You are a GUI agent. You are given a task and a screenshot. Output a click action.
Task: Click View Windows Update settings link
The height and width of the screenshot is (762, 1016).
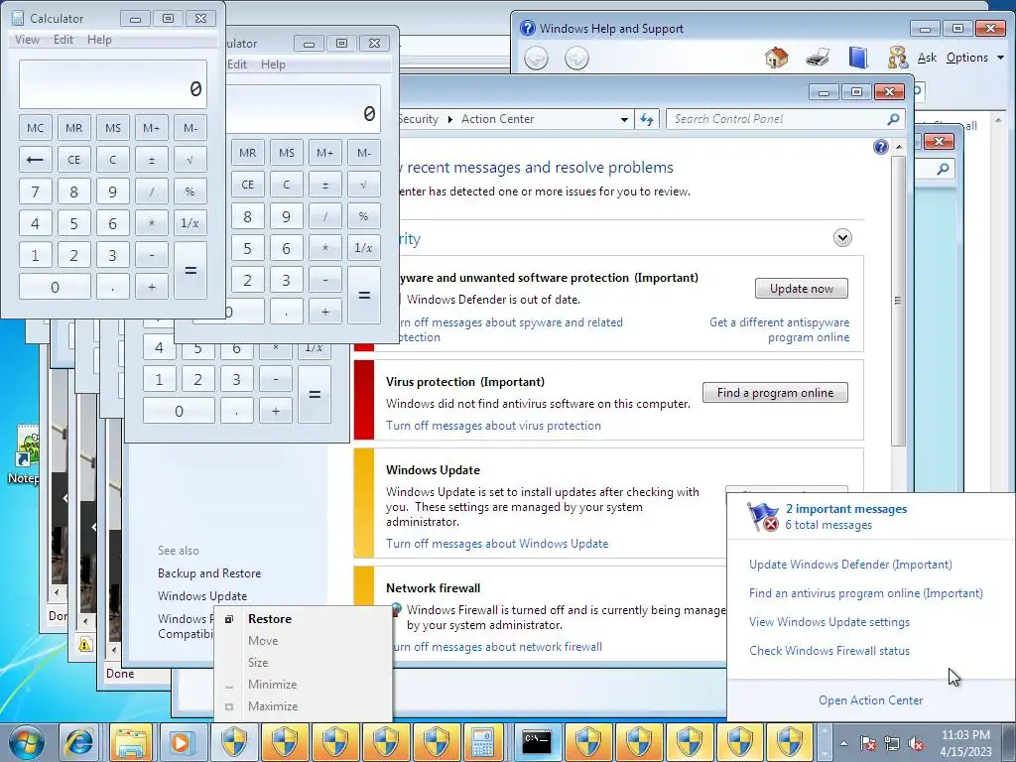tap(829, 622)
